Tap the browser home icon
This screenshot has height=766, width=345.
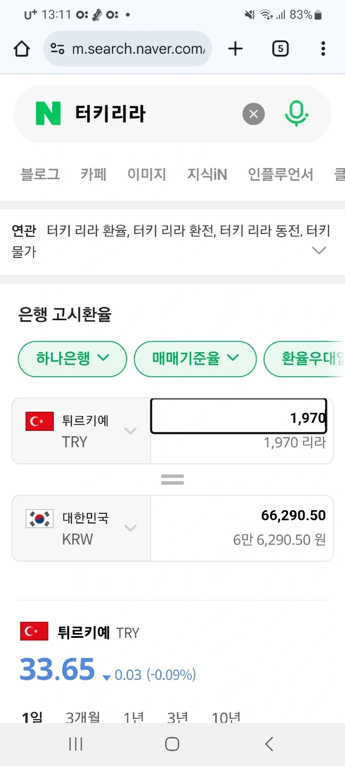[x=22, y=48]
